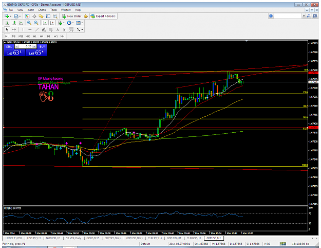This screenshot has width=321, height=248.
Task: Click the New Order button
Action: click(x=72, y=16)
